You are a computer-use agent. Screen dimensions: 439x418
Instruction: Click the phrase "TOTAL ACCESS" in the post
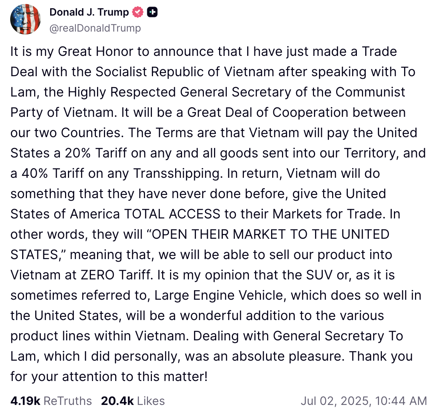point(172,214)
